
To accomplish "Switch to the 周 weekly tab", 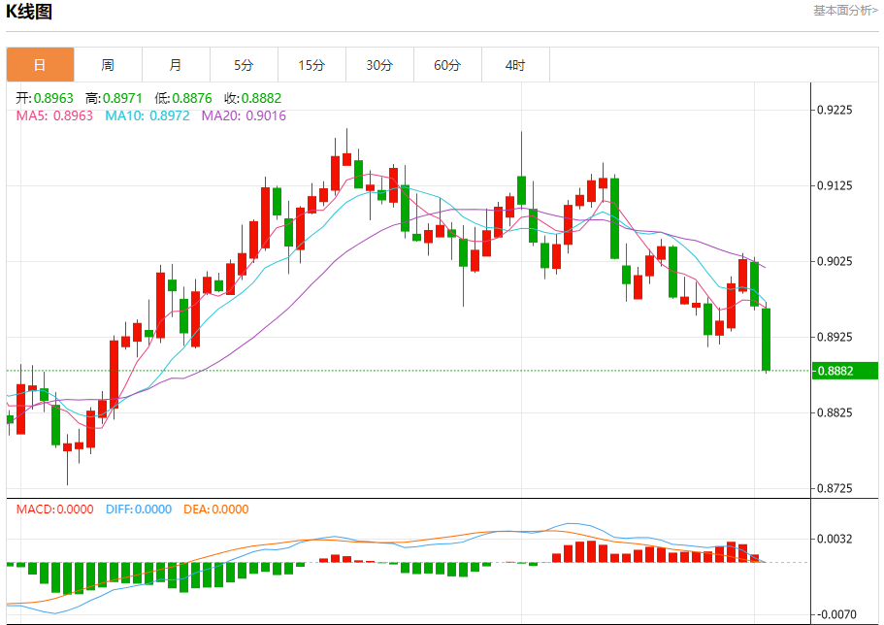I will (x=108, y=65).
